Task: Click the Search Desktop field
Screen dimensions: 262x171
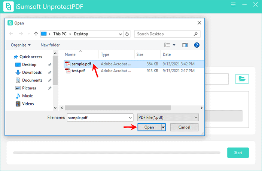Action: click(167, 34)
